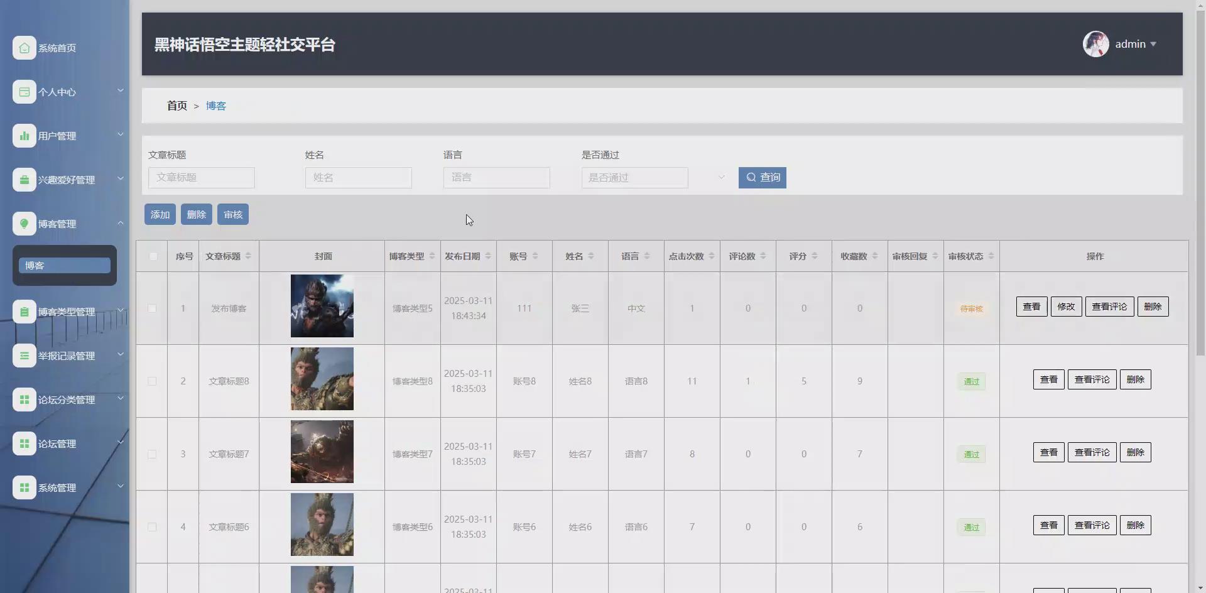The width and height of the screenshot is (1206, 593).
Task: Expand the 个人中心 menu chevron
Action: (120, 90)
